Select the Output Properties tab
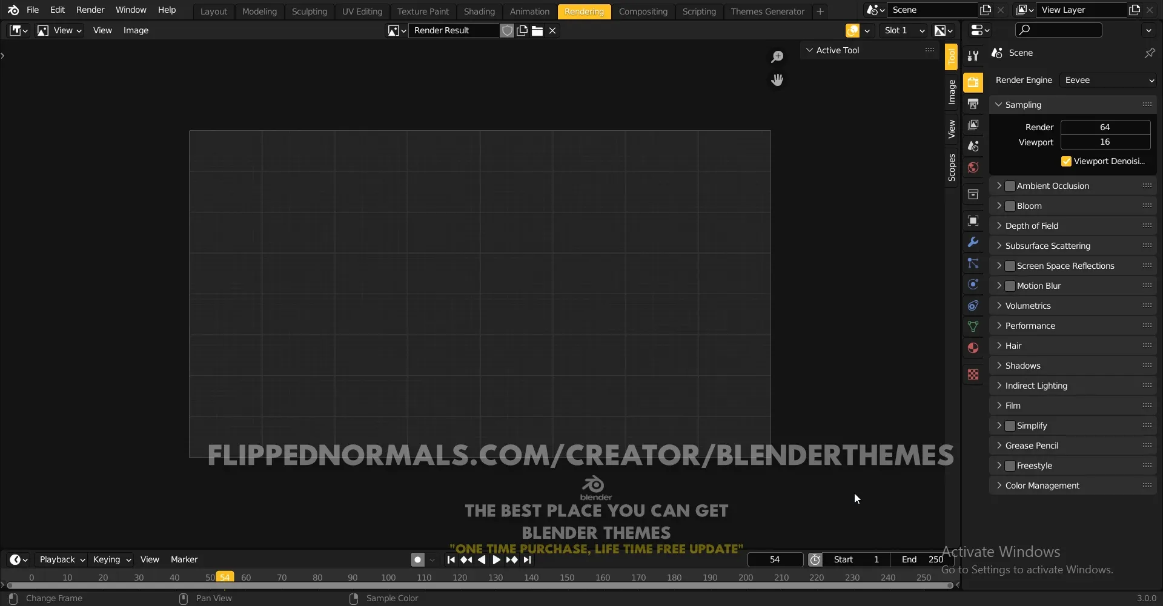This screenshot has height=606, width=1163. 973,104
